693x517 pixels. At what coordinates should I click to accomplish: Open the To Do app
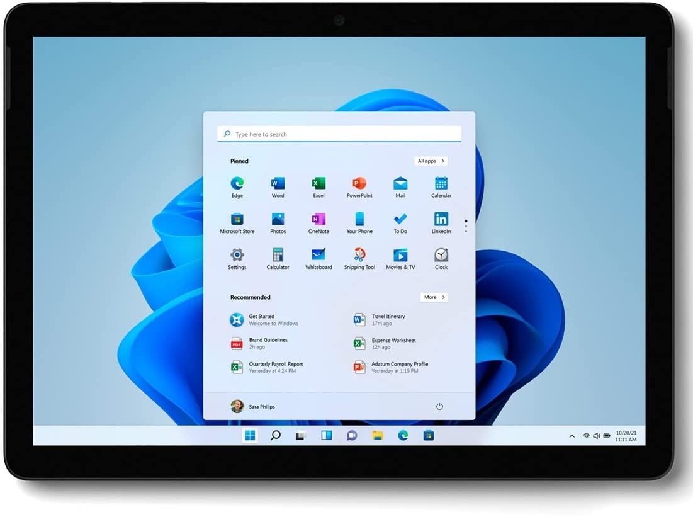(400, 223)
